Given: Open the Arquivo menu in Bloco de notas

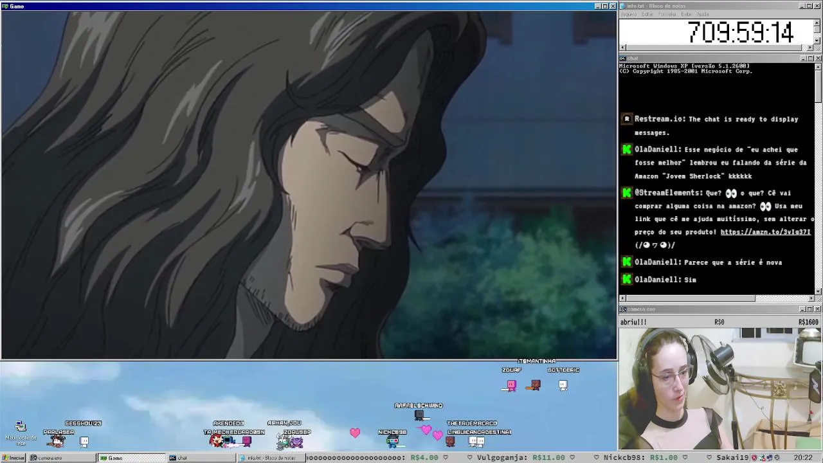Looking at the screenshot, I should [629, 14].
